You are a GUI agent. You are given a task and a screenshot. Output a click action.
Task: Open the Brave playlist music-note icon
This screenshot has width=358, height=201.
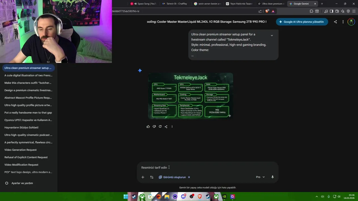pos(326,11)
